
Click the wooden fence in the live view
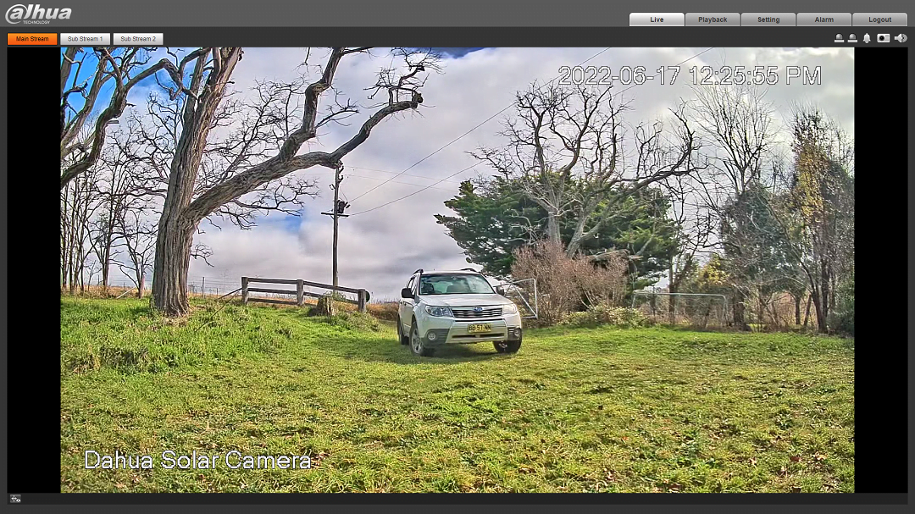click(303, 290)
